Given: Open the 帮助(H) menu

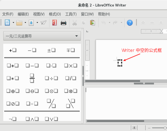Looking at the screenshot, I should coord(104,14).
